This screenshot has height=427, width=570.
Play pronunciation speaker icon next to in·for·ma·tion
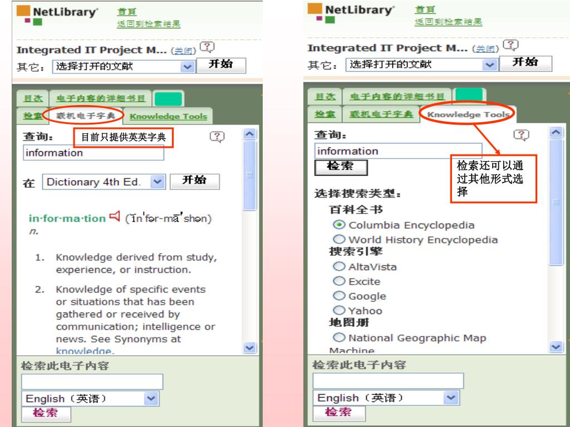[x=115, y=216]
